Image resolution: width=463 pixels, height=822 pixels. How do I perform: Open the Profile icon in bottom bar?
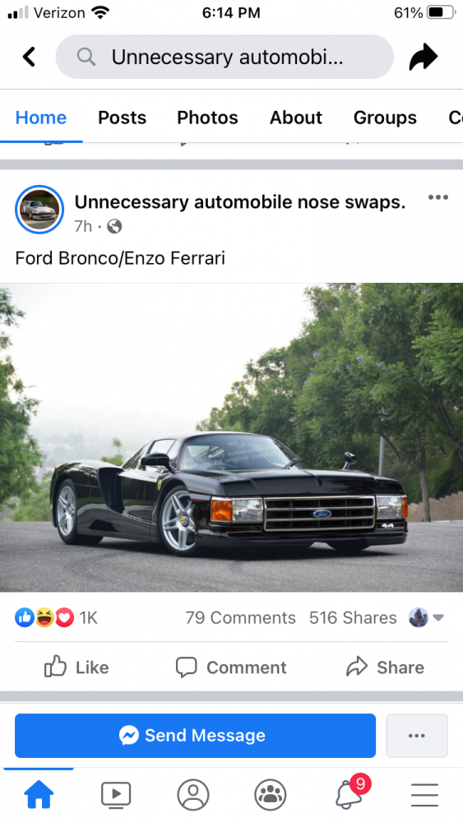193,795
